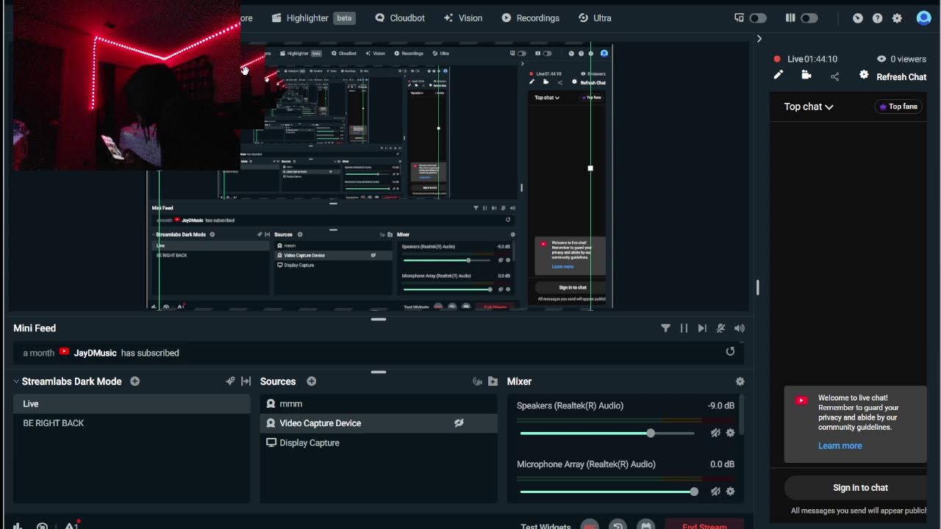Pause the Mini Feed alert queue
Viewport: 941px width, 529px height.
pyautogui.click(x=684, y=328)
